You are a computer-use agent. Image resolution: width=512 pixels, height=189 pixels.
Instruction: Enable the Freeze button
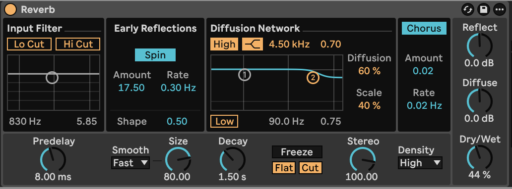[297, 152]
